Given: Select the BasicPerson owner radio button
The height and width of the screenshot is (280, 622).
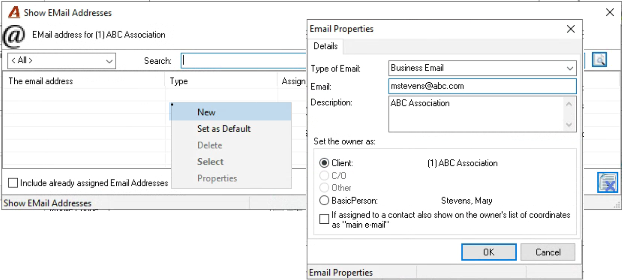Looking at the screenshot, I should click(324, 201).
